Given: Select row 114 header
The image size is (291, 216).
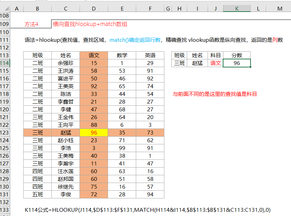Looking at the screenshot, I should (x=5, y=63).
